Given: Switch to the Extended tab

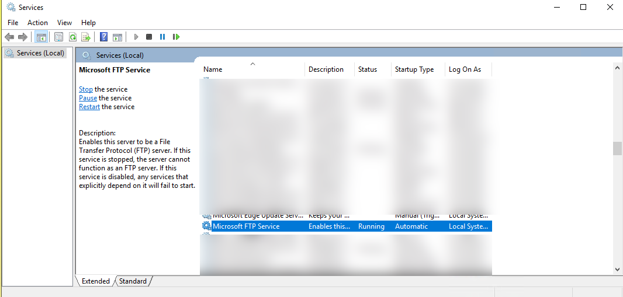Looking at the screenshot, I should 95,281.
